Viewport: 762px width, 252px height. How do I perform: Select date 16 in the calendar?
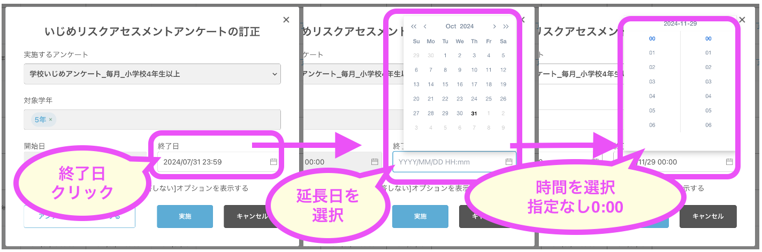(460, 84)
